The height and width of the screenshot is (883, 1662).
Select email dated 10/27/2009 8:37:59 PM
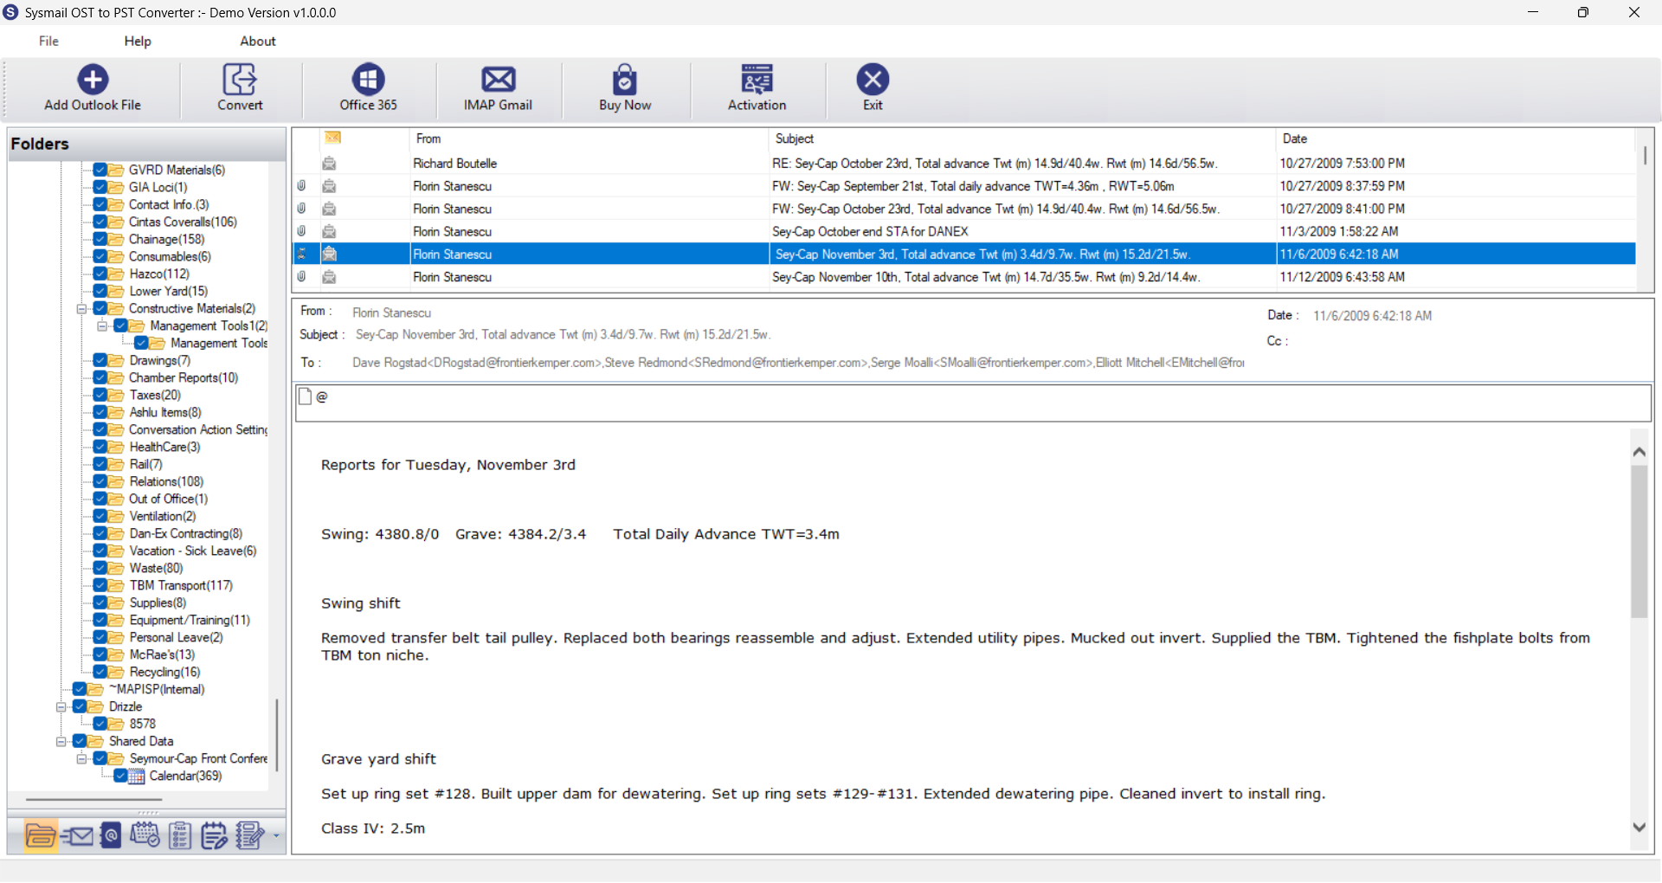[x=964, y=186]
